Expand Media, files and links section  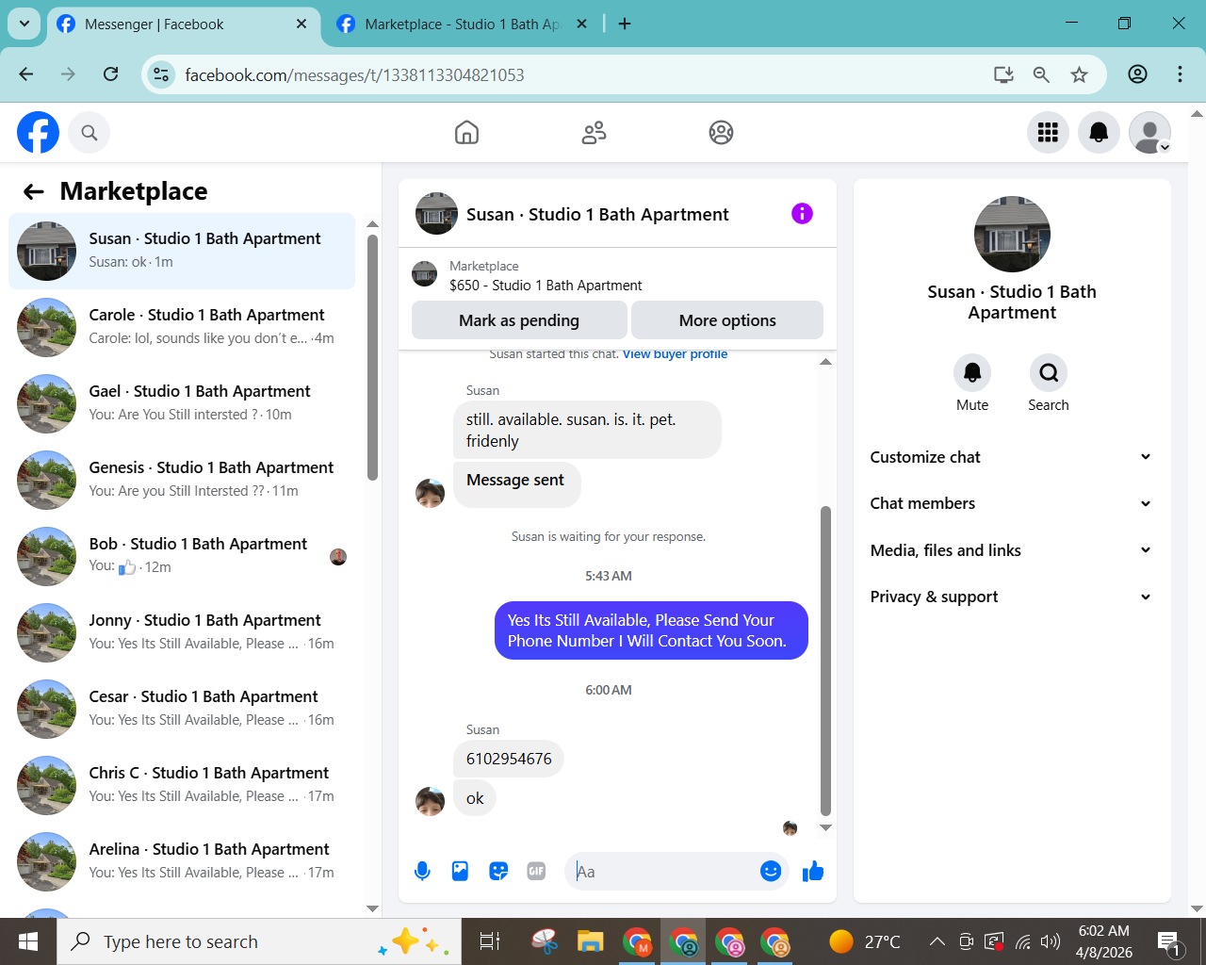(x=1011, y=550)
